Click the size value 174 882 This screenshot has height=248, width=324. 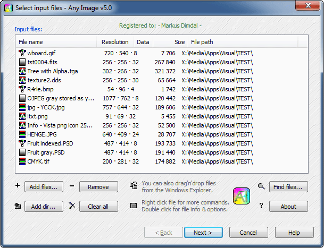[x=165, y=161]
